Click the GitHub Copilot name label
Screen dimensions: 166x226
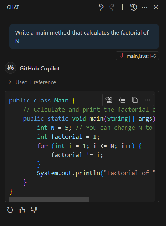pos(40,68)
